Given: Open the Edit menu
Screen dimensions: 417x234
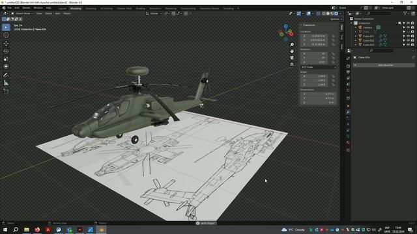Looking at the screenshot, I should [x=17, y=8].
